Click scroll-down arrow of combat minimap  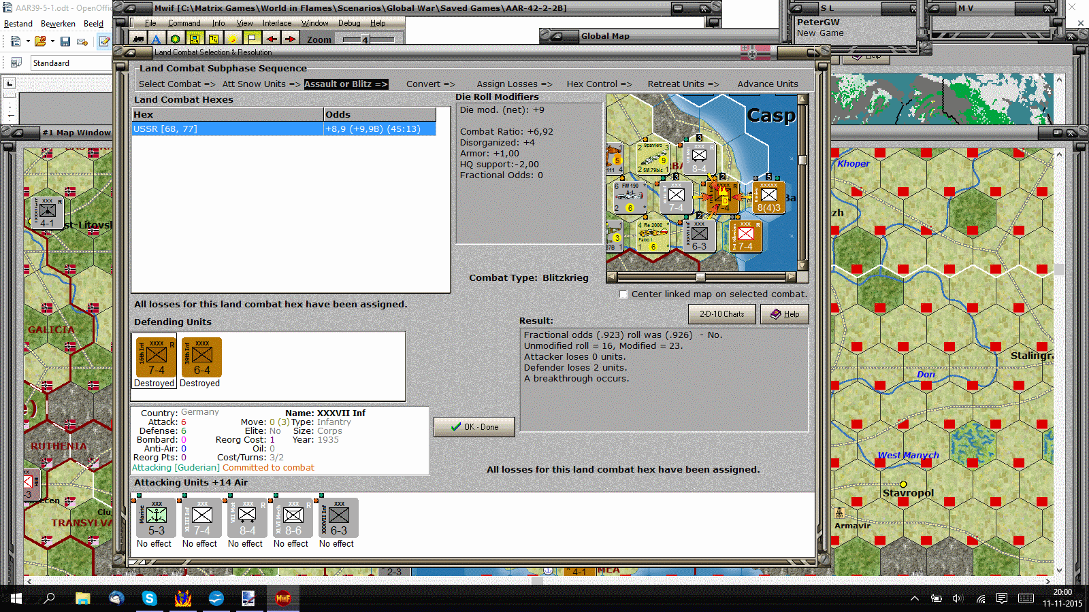tap(803, 266)
